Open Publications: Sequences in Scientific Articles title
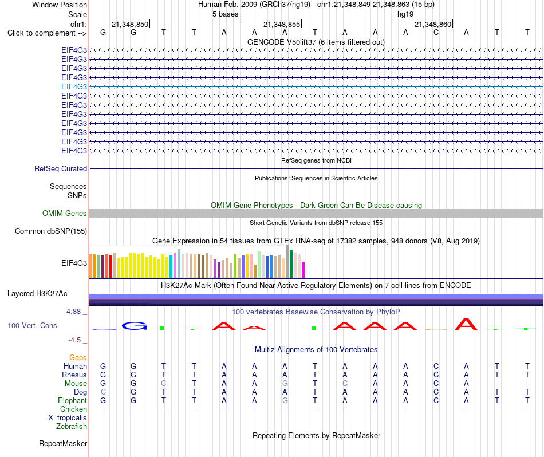The image size is (544, 457). 316,178
